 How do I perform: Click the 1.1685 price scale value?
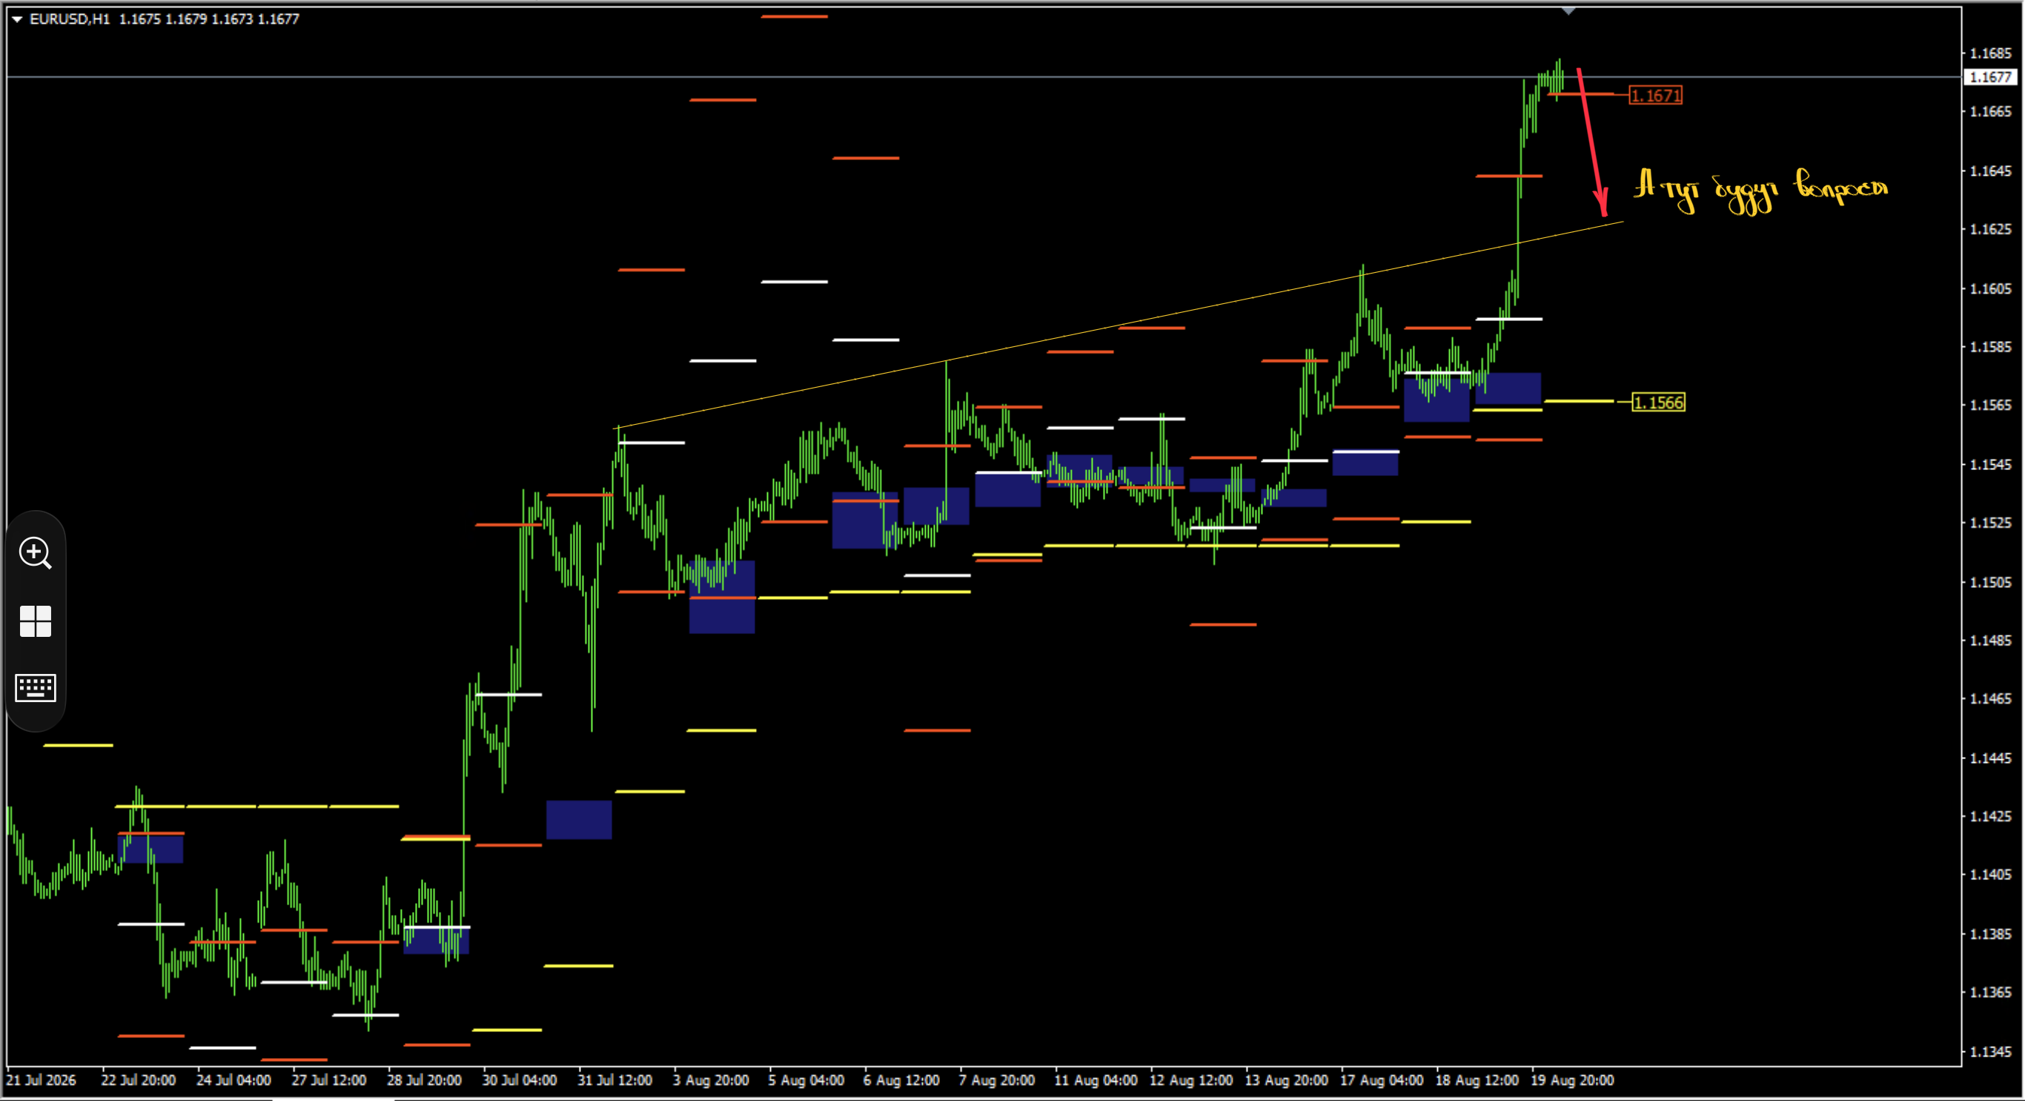point(1990,53)
